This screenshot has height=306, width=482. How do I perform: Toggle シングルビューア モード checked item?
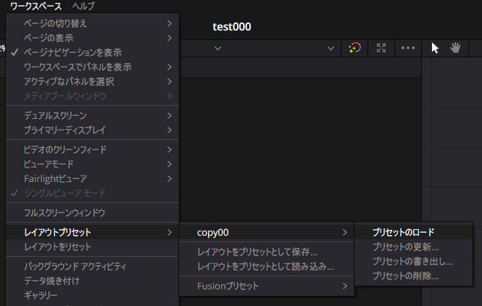[x=92, y=193]
